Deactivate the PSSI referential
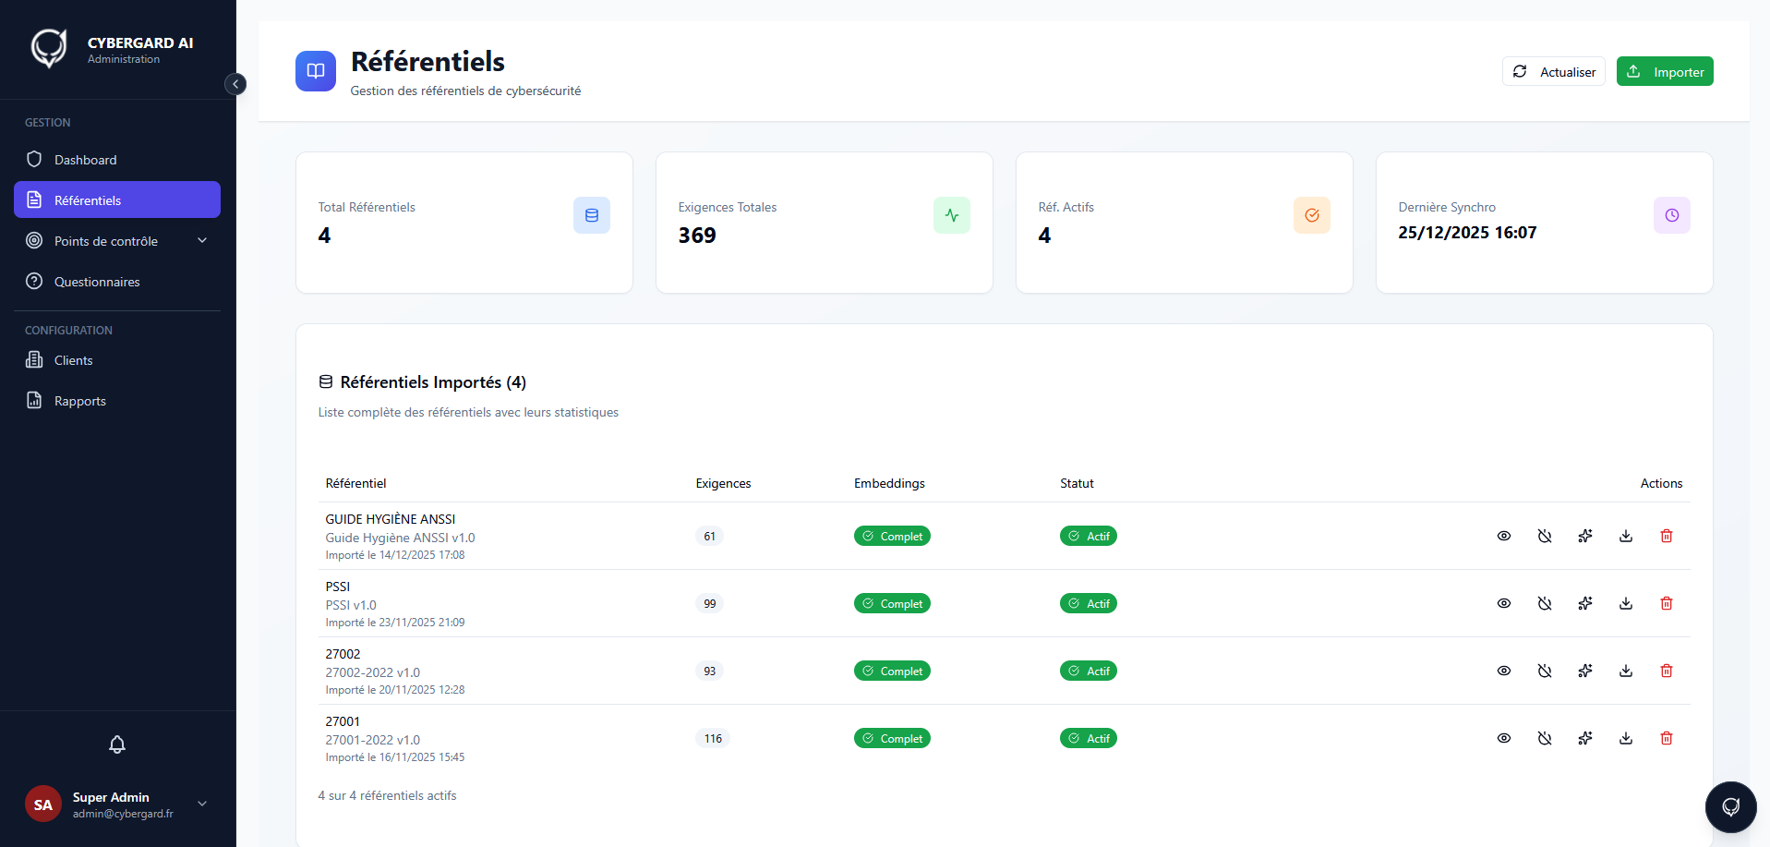 click(x=1545, y=603)
